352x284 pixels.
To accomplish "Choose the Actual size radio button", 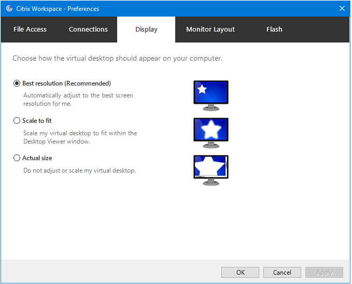I will 17,158.
